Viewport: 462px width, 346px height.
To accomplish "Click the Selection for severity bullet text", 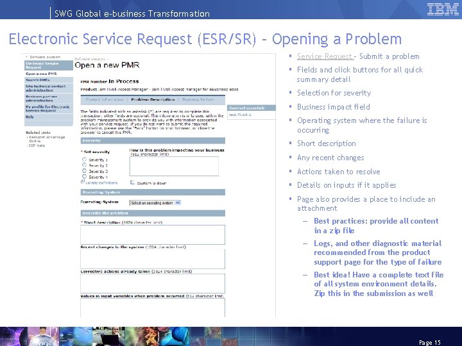I will [334, 93].
